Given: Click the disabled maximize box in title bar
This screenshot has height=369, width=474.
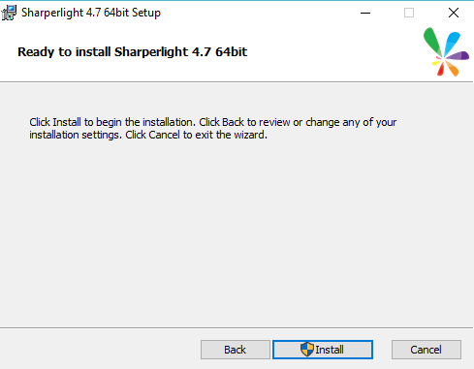Looking at the screenshot, I should point(409,13).
